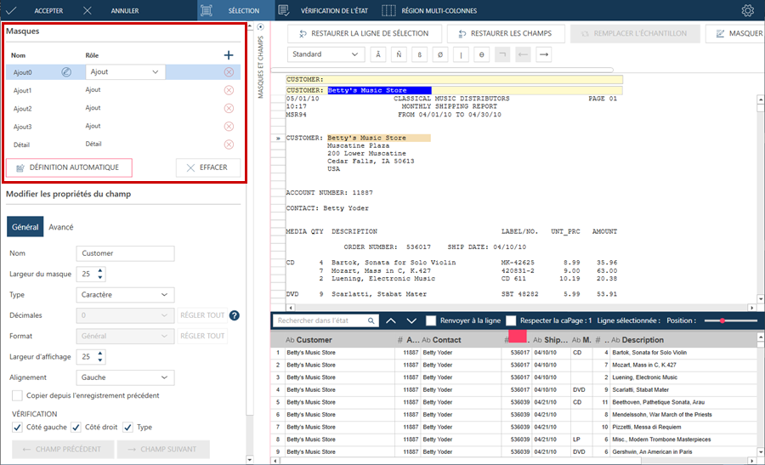Delete the Ajout1 mask
This screenshot has height=465, width=765.
(x=229, y=90)
